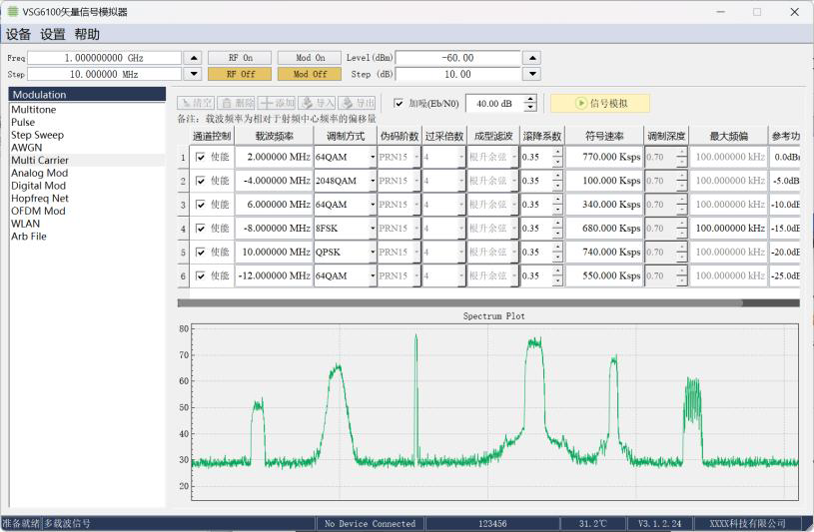Select Arb File in list
This screenshot has height=532, width=814.
coord(87,237)
